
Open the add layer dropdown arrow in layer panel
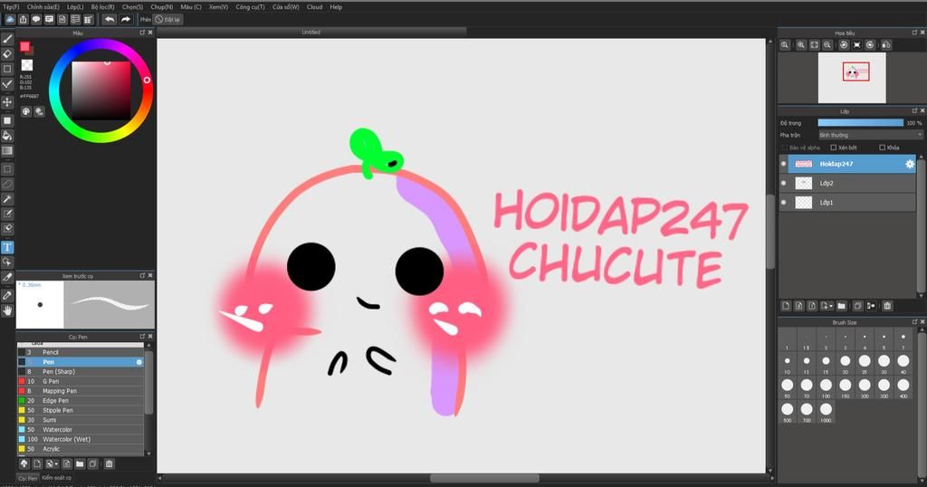pyautogui.click(x=831, y=306)
